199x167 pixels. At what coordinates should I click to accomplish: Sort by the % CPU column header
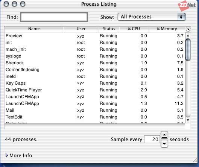click(x=134, y=29)
